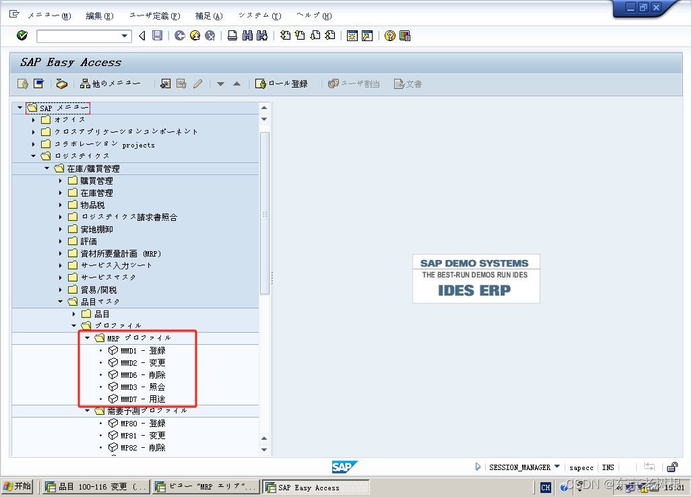Expand the オフィス folder

[34, 119]
